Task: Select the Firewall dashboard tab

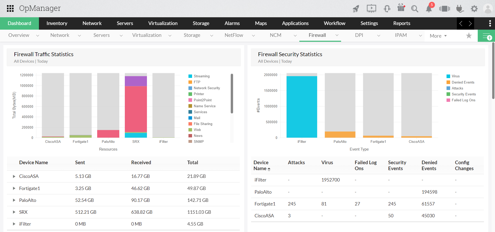Action: click(317, 35)
